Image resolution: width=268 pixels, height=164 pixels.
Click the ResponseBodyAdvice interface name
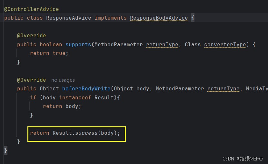point(159,18)
